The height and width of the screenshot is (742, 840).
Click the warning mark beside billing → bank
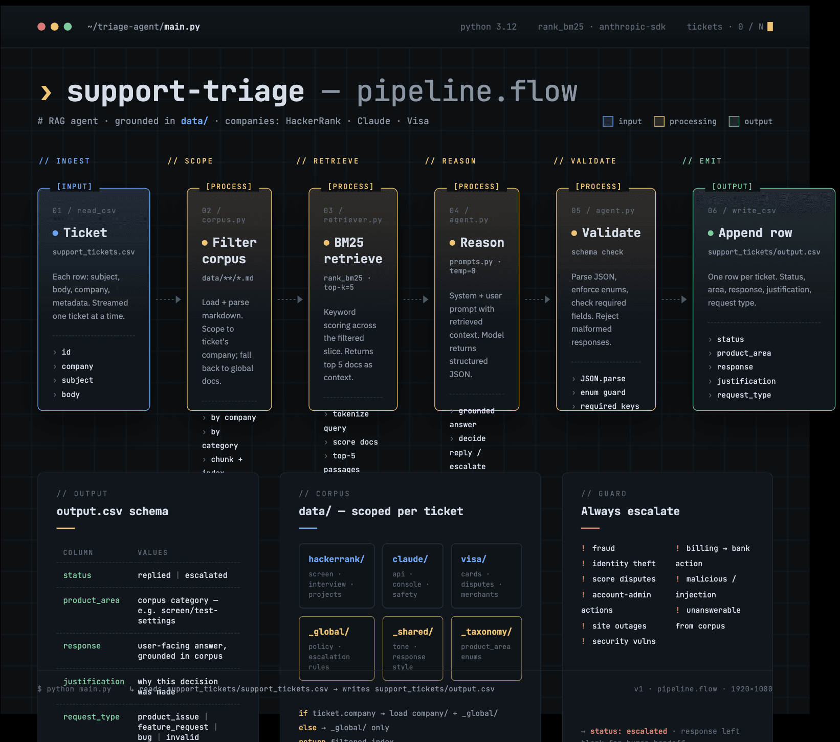pyautogui.click(x=678, y=548)
